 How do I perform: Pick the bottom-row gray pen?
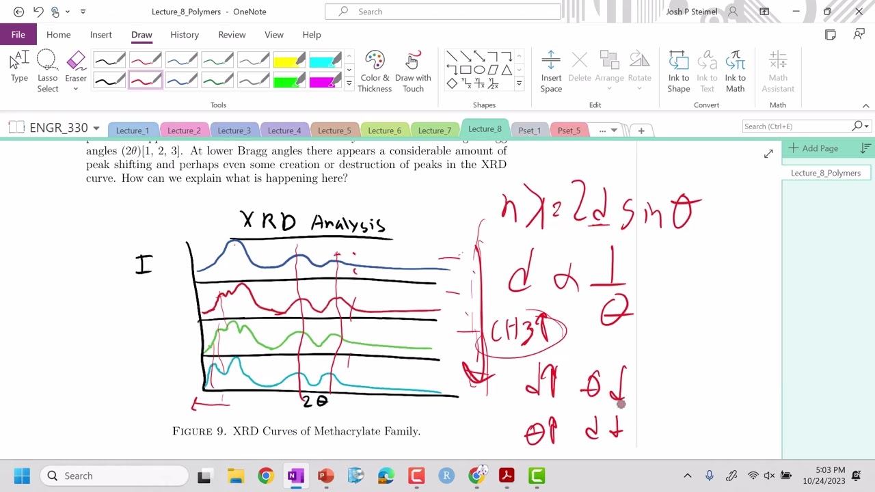point(254,81)
